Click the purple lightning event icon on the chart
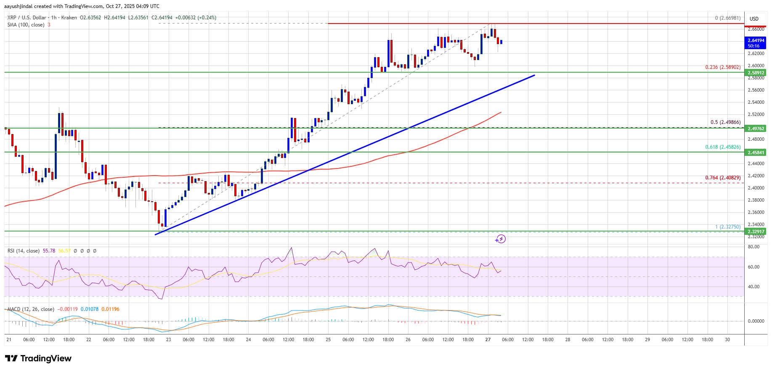The height and width of the screenshot is (371, 772). (500, 239)
